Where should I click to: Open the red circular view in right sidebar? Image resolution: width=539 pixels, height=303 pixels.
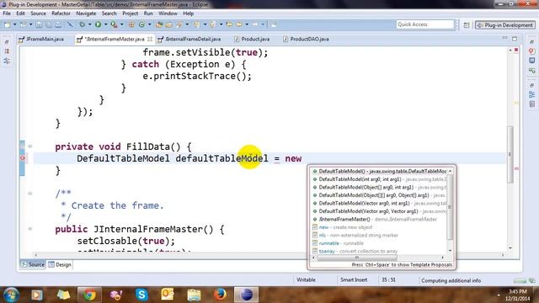tap(531, 51)
